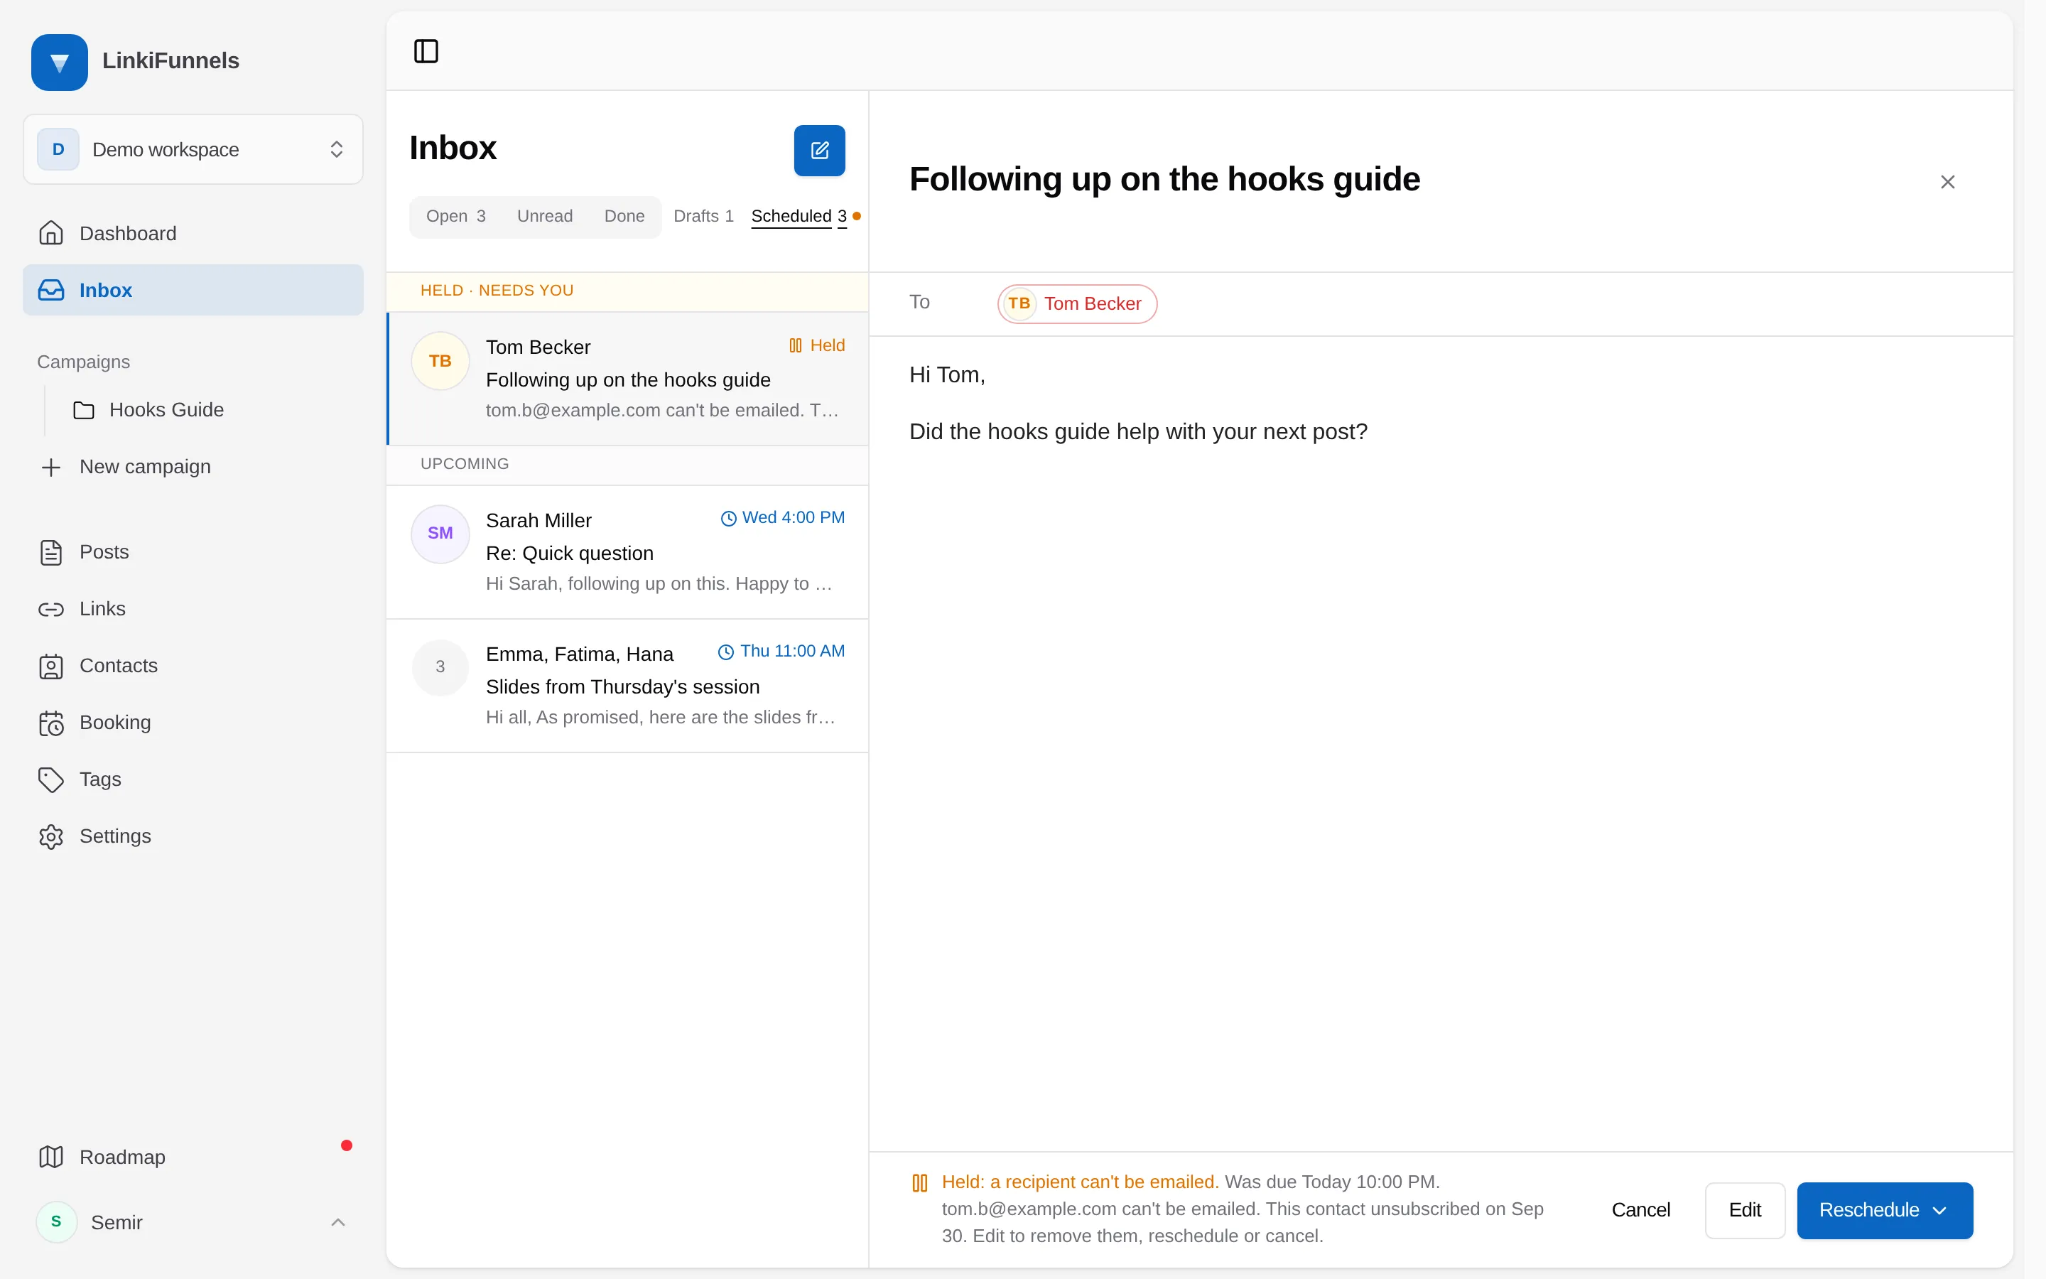
Task: Click the SM avatar for Sarah Miller
Action: [x=440, y=534]
